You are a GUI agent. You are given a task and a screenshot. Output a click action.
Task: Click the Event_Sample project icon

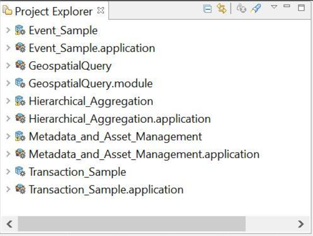(x=20, y=30)
